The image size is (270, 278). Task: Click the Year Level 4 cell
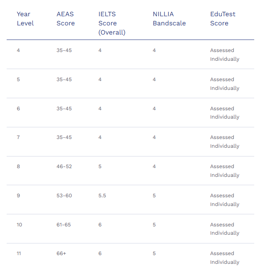pyautogui.click(x=18, y=50)
